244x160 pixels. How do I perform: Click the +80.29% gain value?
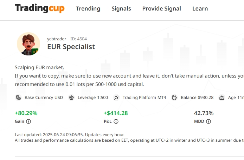coord(26,113)
